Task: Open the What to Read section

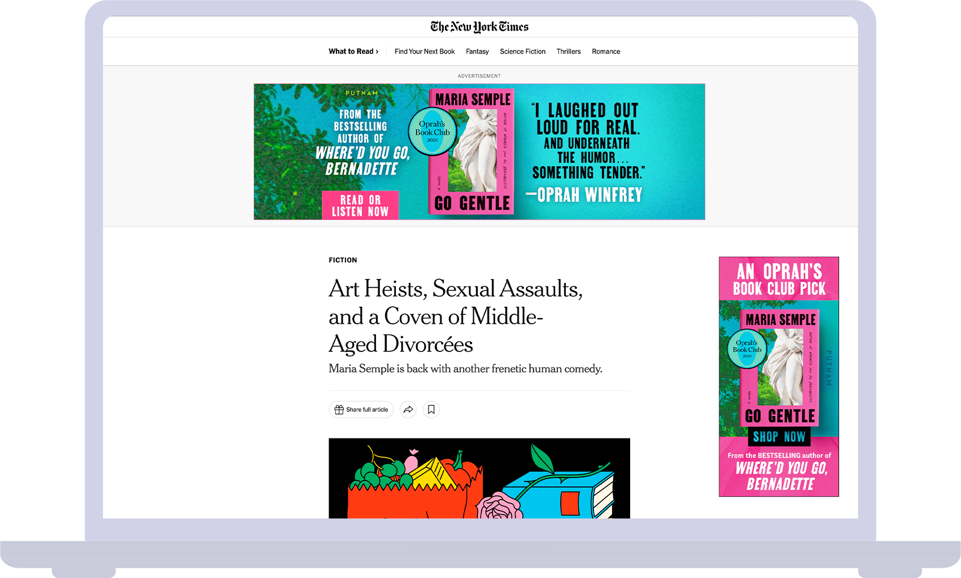Action: (353, 51)
